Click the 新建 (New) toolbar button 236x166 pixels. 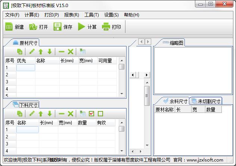coord(15,27)
